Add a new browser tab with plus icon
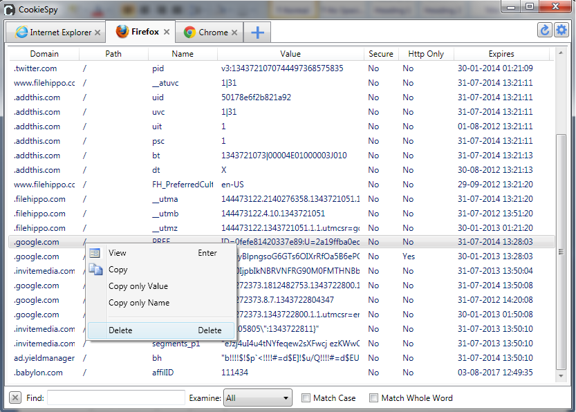The image size is (576, 412). click(257, 32)
